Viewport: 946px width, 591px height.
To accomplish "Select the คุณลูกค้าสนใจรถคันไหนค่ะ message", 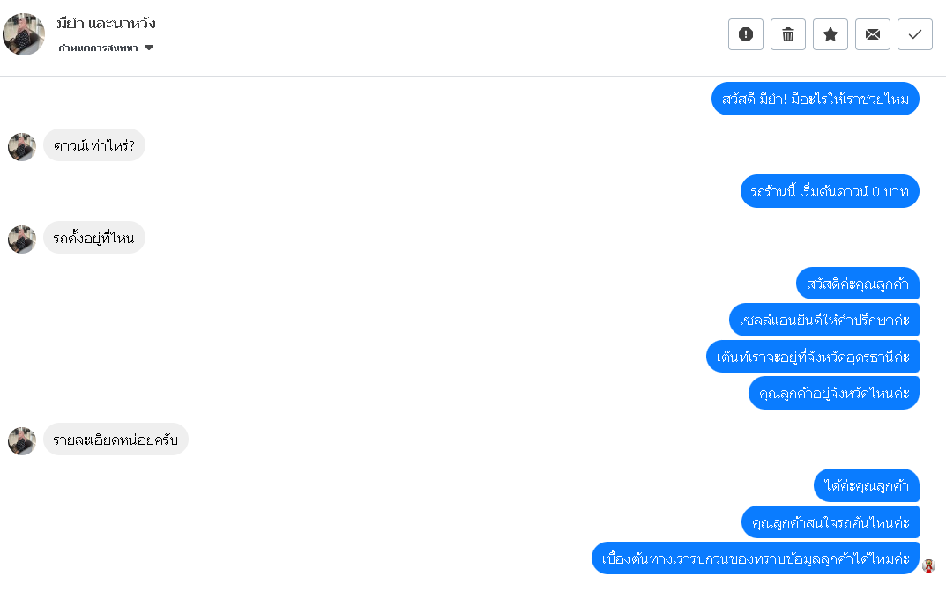I will pos(831,522).
